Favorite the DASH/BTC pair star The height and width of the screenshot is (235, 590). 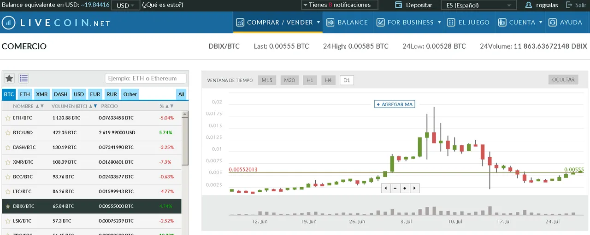(x=7, y=148)
